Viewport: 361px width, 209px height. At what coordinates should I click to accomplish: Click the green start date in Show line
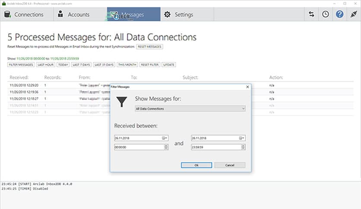(31, 58)
